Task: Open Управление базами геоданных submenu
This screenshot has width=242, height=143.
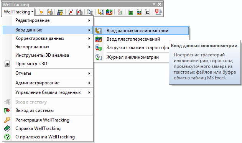Action: pyautogui.click(x=48, y=92)
